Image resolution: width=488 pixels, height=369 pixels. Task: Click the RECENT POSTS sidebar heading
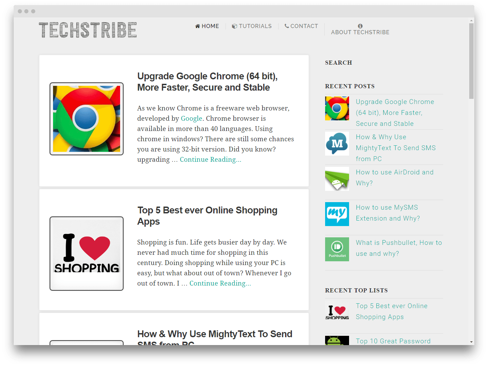tap(350, 86)
